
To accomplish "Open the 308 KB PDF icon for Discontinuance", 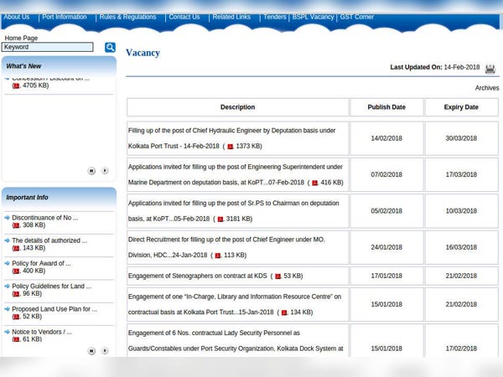I will coord(16,225).
